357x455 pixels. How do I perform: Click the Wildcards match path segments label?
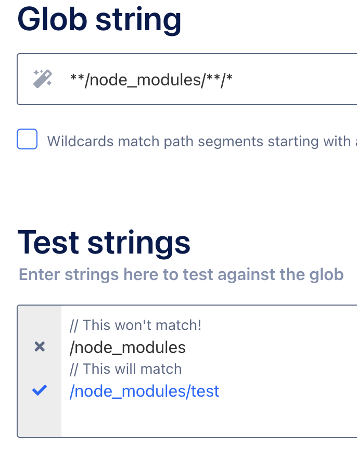pos(198,141)
